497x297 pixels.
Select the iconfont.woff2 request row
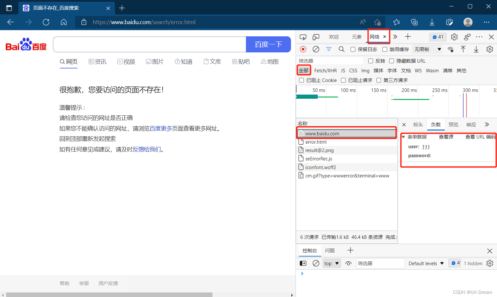(347, 167)
